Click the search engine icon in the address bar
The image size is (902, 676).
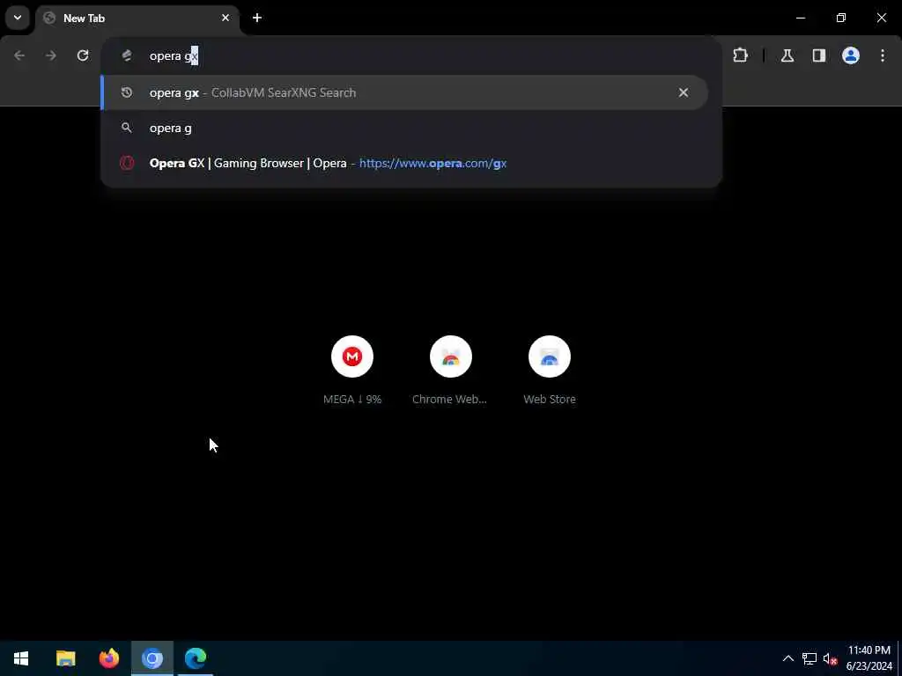coord(127,55)
